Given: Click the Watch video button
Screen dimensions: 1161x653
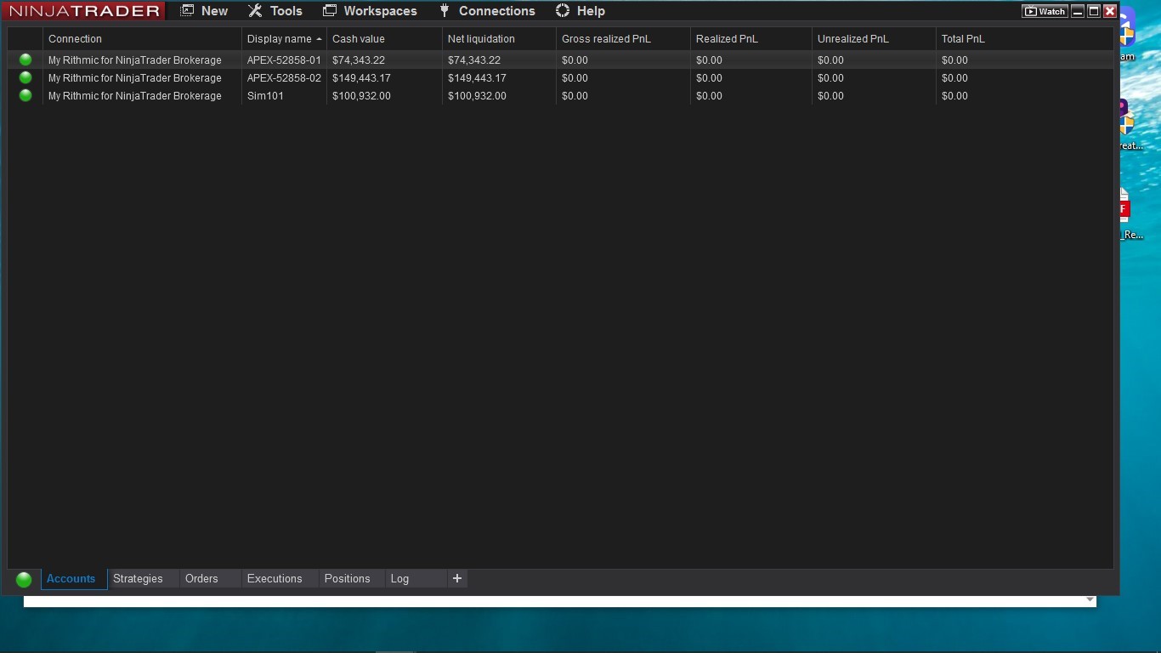Looking at the screenshot, I should coord(1045,11).
